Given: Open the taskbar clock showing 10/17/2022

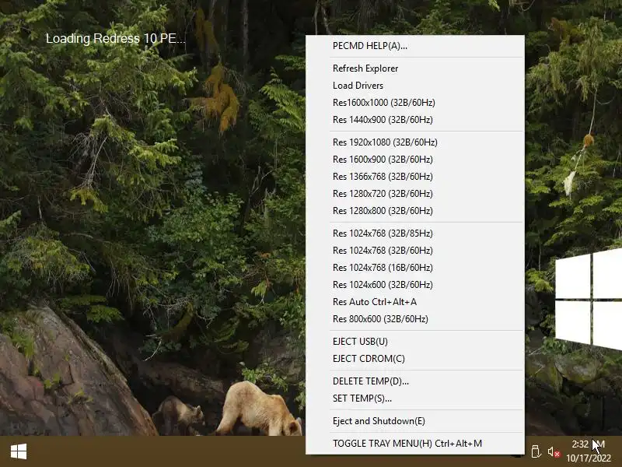Looking at the screenshot, I should coord(589,451).
